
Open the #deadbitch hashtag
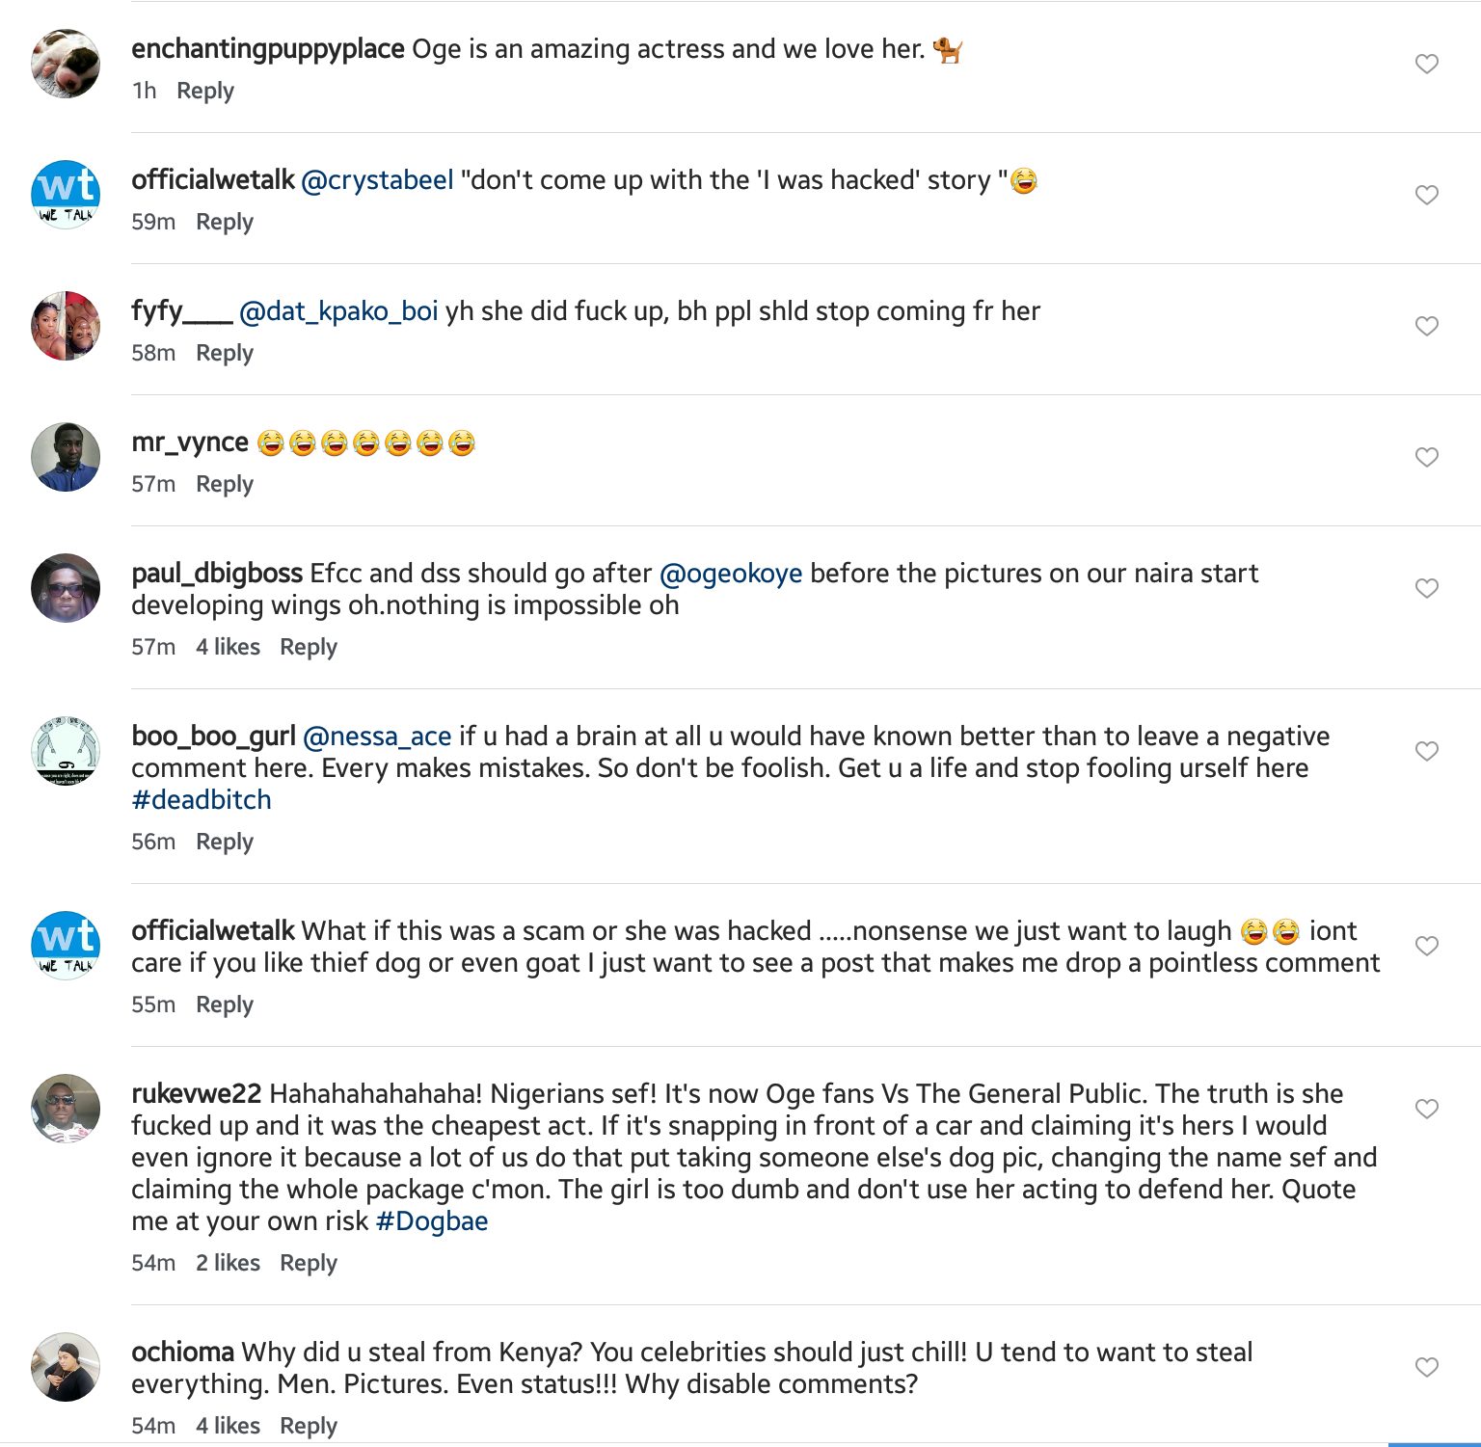click(202, 800)
